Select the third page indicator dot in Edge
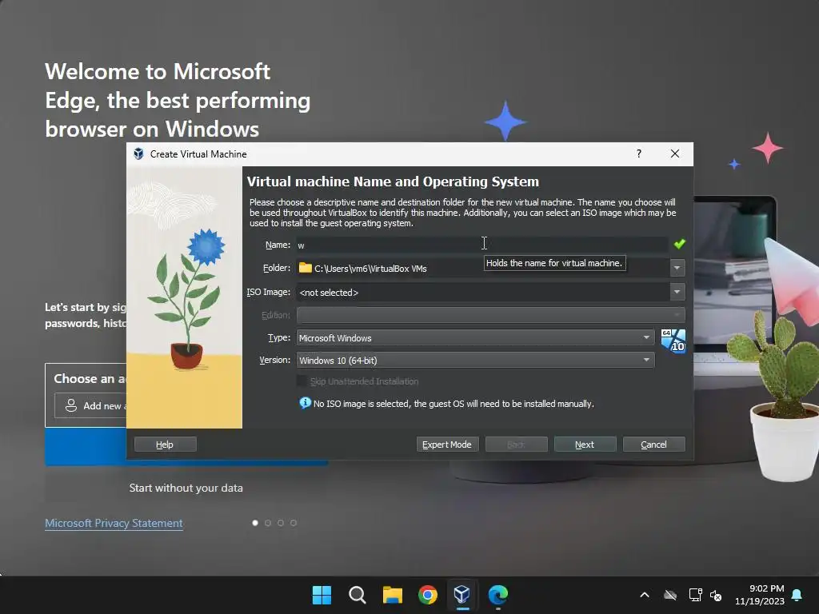The height and width of the screenshot is (614, 819). click(281, 523)
